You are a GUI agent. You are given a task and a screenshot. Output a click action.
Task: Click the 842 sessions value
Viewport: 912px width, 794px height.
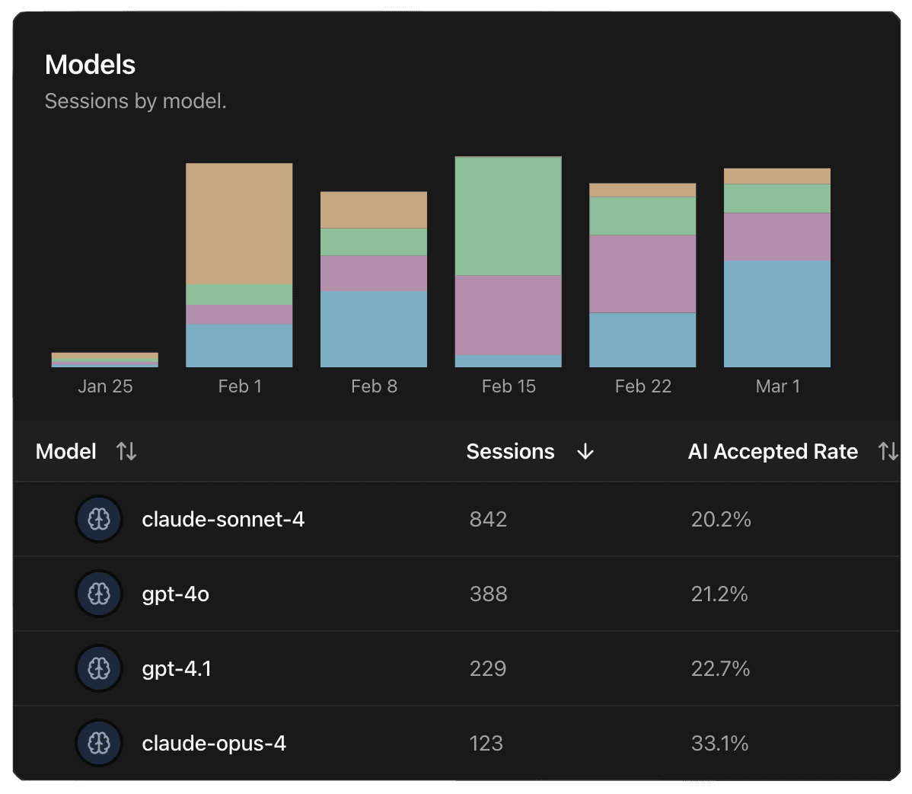click(x=488, y=520)
